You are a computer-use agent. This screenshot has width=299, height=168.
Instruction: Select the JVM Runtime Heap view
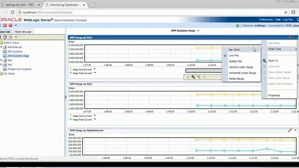tap(18, 56)
